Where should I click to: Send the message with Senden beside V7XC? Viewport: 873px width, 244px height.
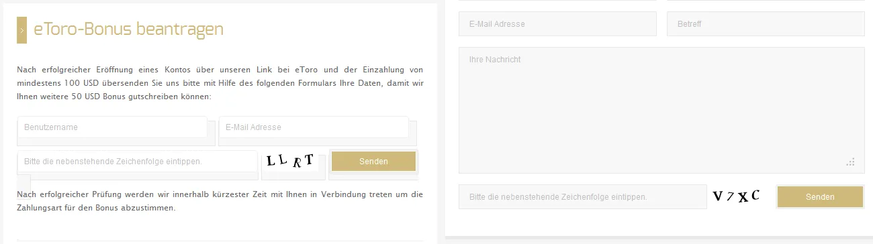coord(820,197)
